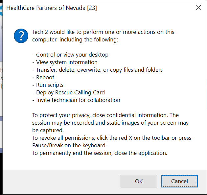Click the blue question mark icon
This screenshot has width=207, height=195.
pos(21,36)
